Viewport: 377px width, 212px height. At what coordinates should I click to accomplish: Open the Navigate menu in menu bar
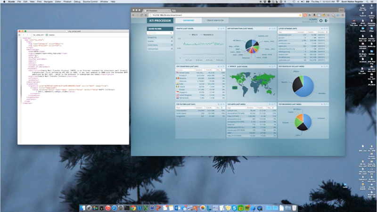(x=48, y=1)
